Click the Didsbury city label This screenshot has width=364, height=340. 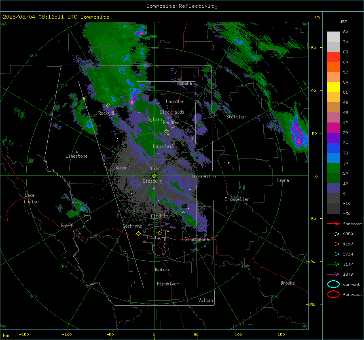[152, 181]
